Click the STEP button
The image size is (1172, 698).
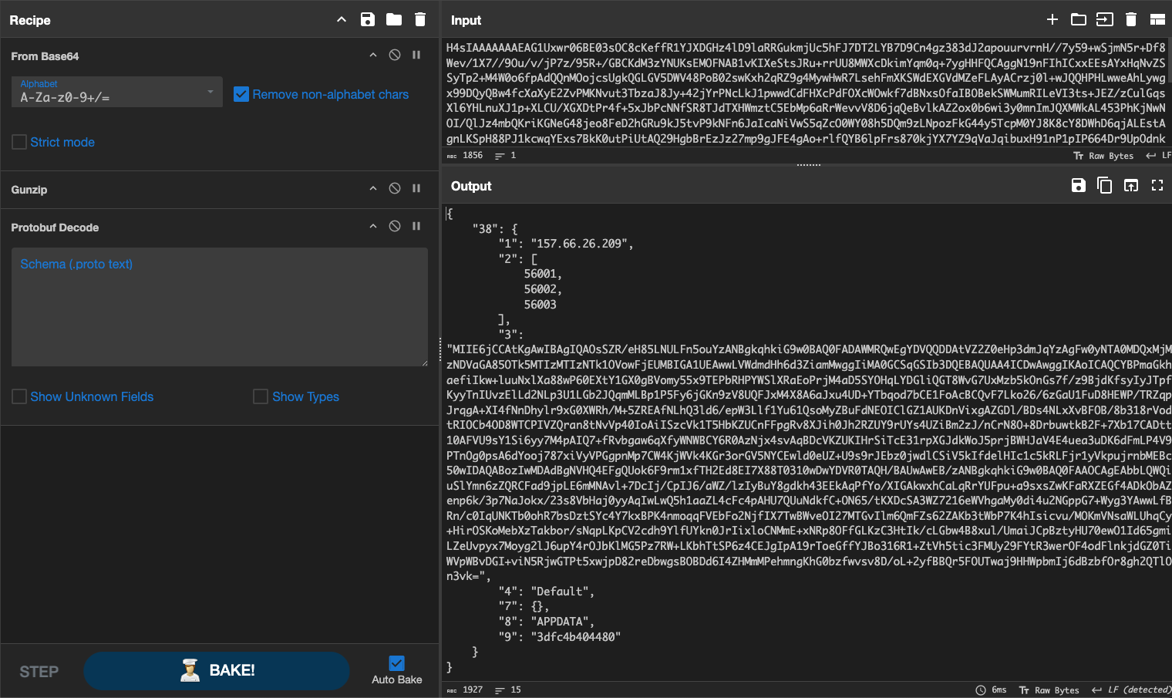(x=39, y=672)
